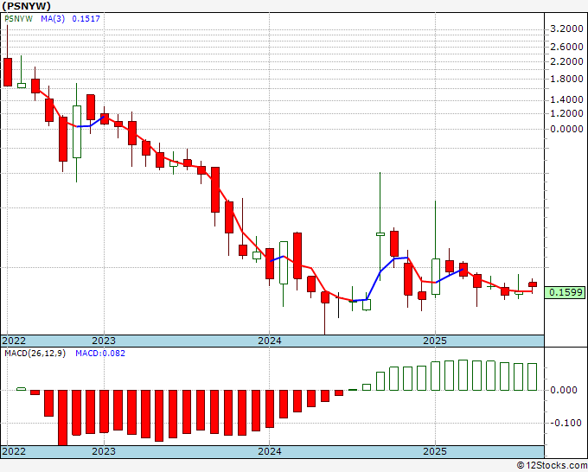Image resolution: width=588 pixels, height=472 pixels.
Task: Click the 1.8000 price axis label
Action: point(566,79)
